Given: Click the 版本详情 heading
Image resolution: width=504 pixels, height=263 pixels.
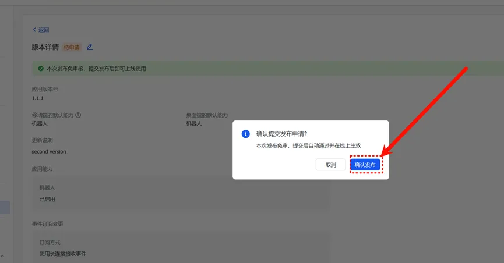Looking at the screenshot, I should tap(45, 47).
